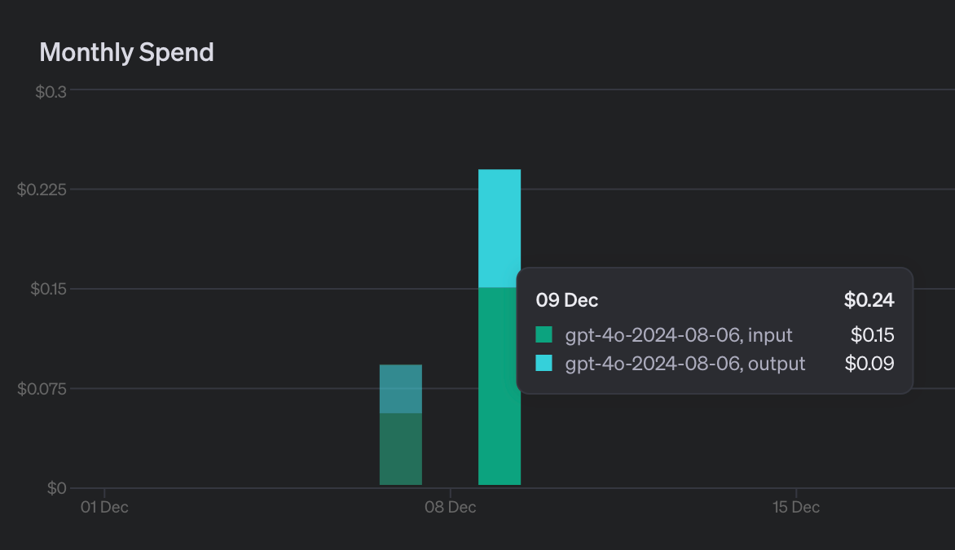Image resolution: width=955 pixels, height=550 pixels.
Task: Click the cyan output legend swatch
Action: 544,363
